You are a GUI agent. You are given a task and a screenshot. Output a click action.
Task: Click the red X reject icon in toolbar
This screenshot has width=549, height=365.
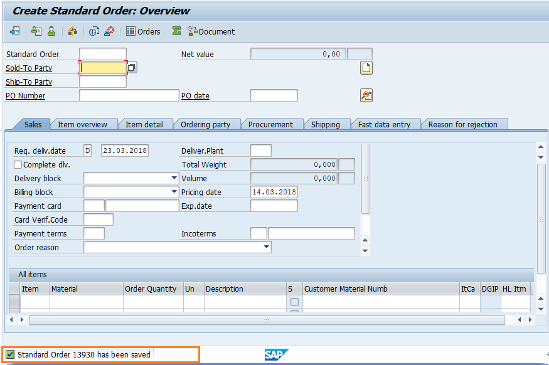(x=110, y=31)
